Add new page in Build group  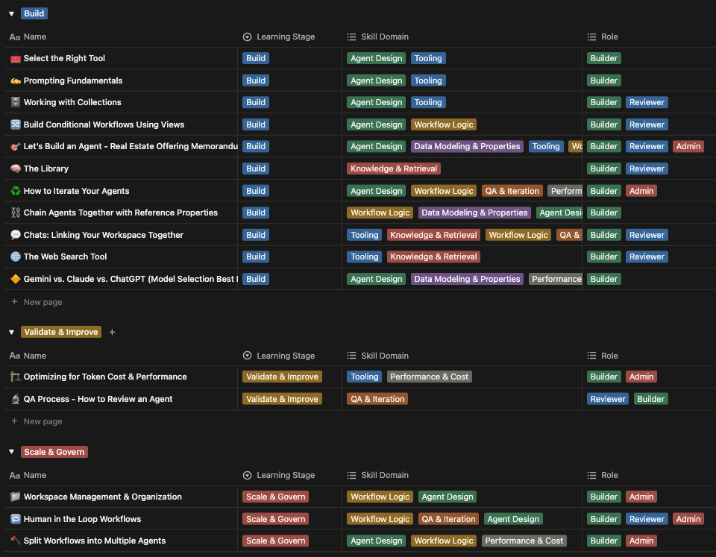click(x=37, y=302)
